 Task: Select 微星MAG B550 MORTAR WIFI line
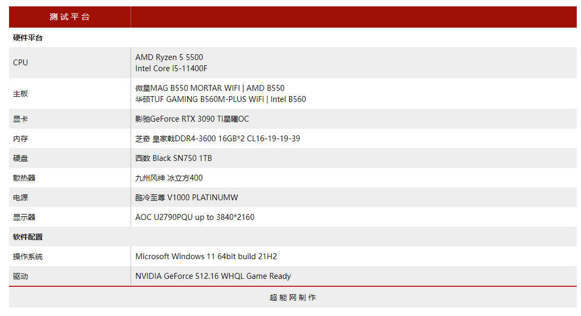[x=210, y=88]
